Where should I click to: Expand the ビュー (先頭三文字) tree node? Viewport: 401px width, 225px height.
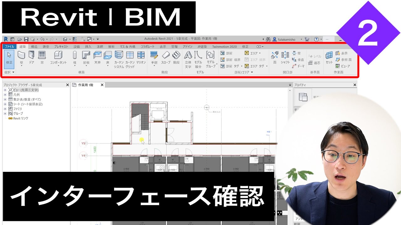point(5,90)
